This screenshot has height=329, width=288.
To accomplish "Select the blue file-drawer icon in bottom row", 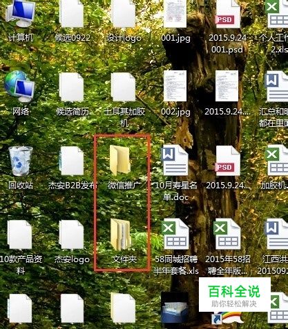I will tap(175, 308).
